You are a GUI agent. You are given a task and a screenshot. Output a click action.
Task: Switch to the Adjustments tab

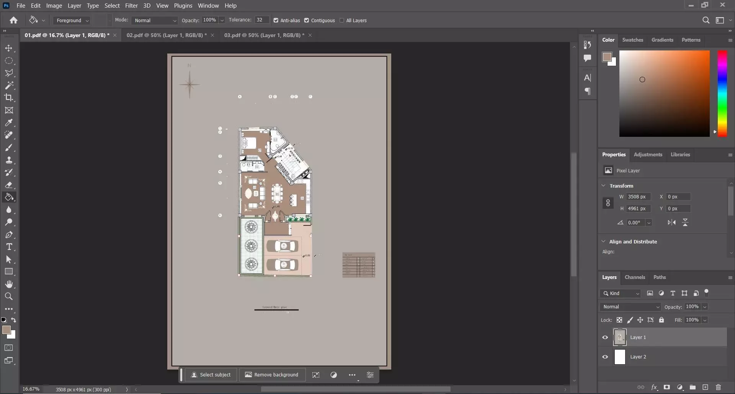click(648, 154)
